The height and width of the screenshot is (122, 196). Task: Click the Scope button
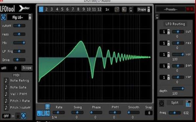27,68
